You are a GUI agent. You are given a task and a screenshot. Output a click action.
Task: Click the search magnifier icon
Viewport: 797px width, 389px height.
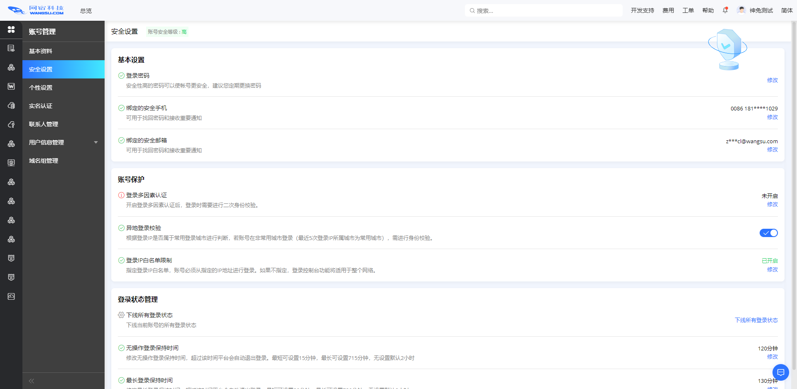click(472, 11)
